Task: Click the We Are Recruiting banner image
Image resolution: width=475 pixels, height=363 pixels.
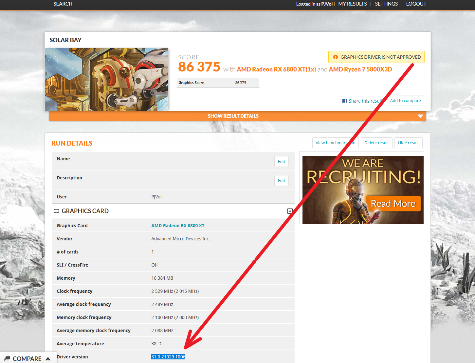Action: tap(363, 190)
